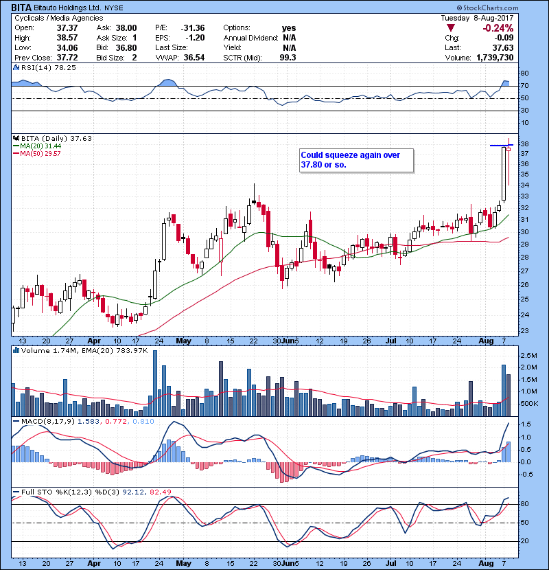Click the percent change -0.24%
Screen dimensions: 549x570
point(498,28)
